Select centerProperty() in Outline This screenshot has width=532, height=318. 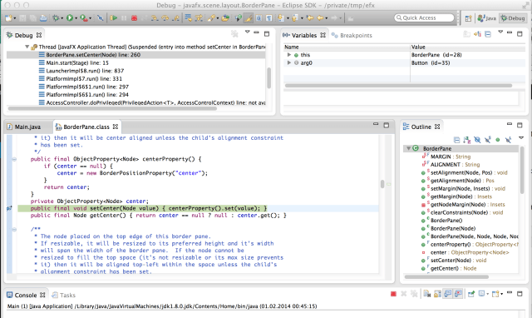tap(470, 244)
